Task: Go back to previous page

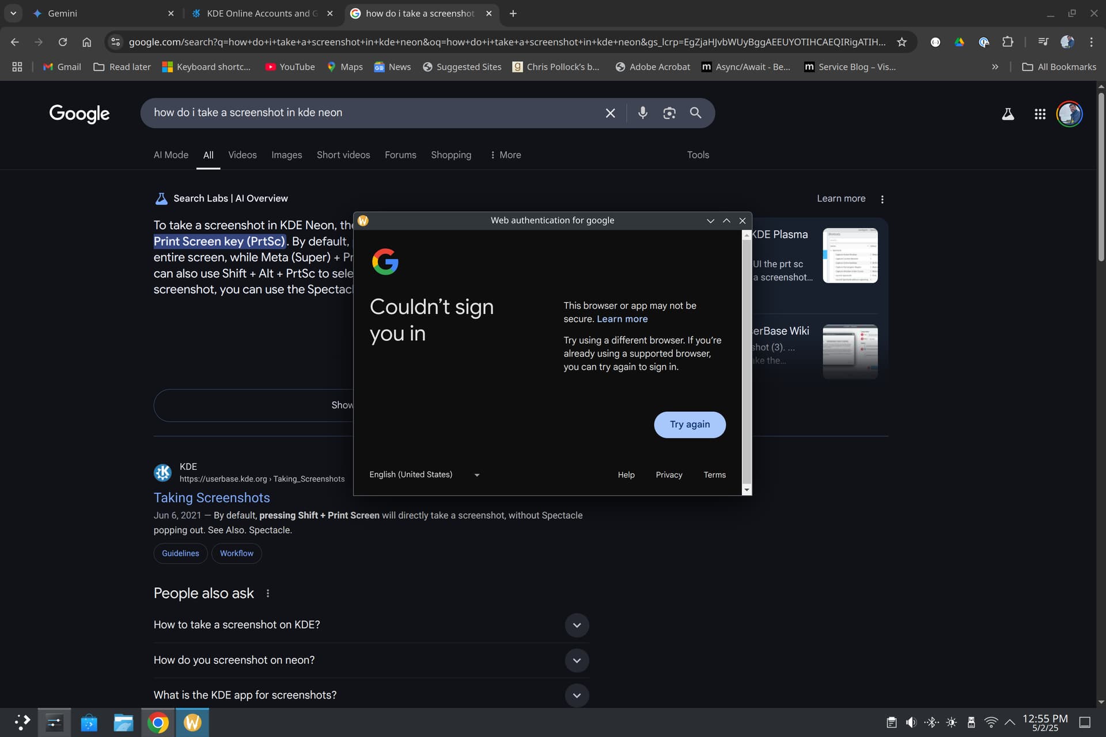Action: 15,42
